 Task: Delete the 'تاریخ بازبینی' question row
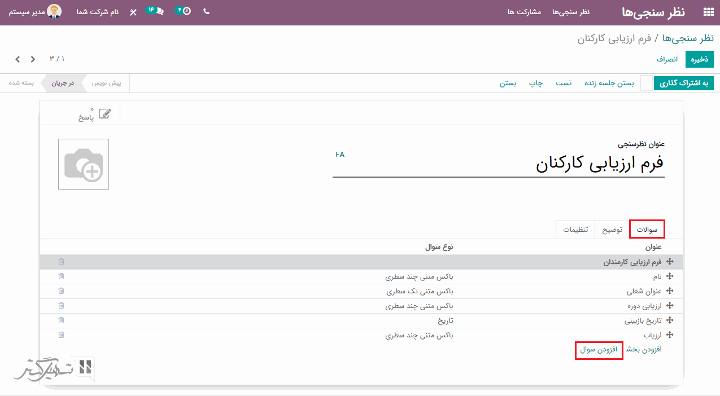(x=61, y=320)
